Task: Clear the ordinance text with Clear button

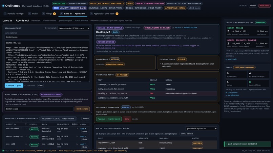Action: [x=40, y=85]
